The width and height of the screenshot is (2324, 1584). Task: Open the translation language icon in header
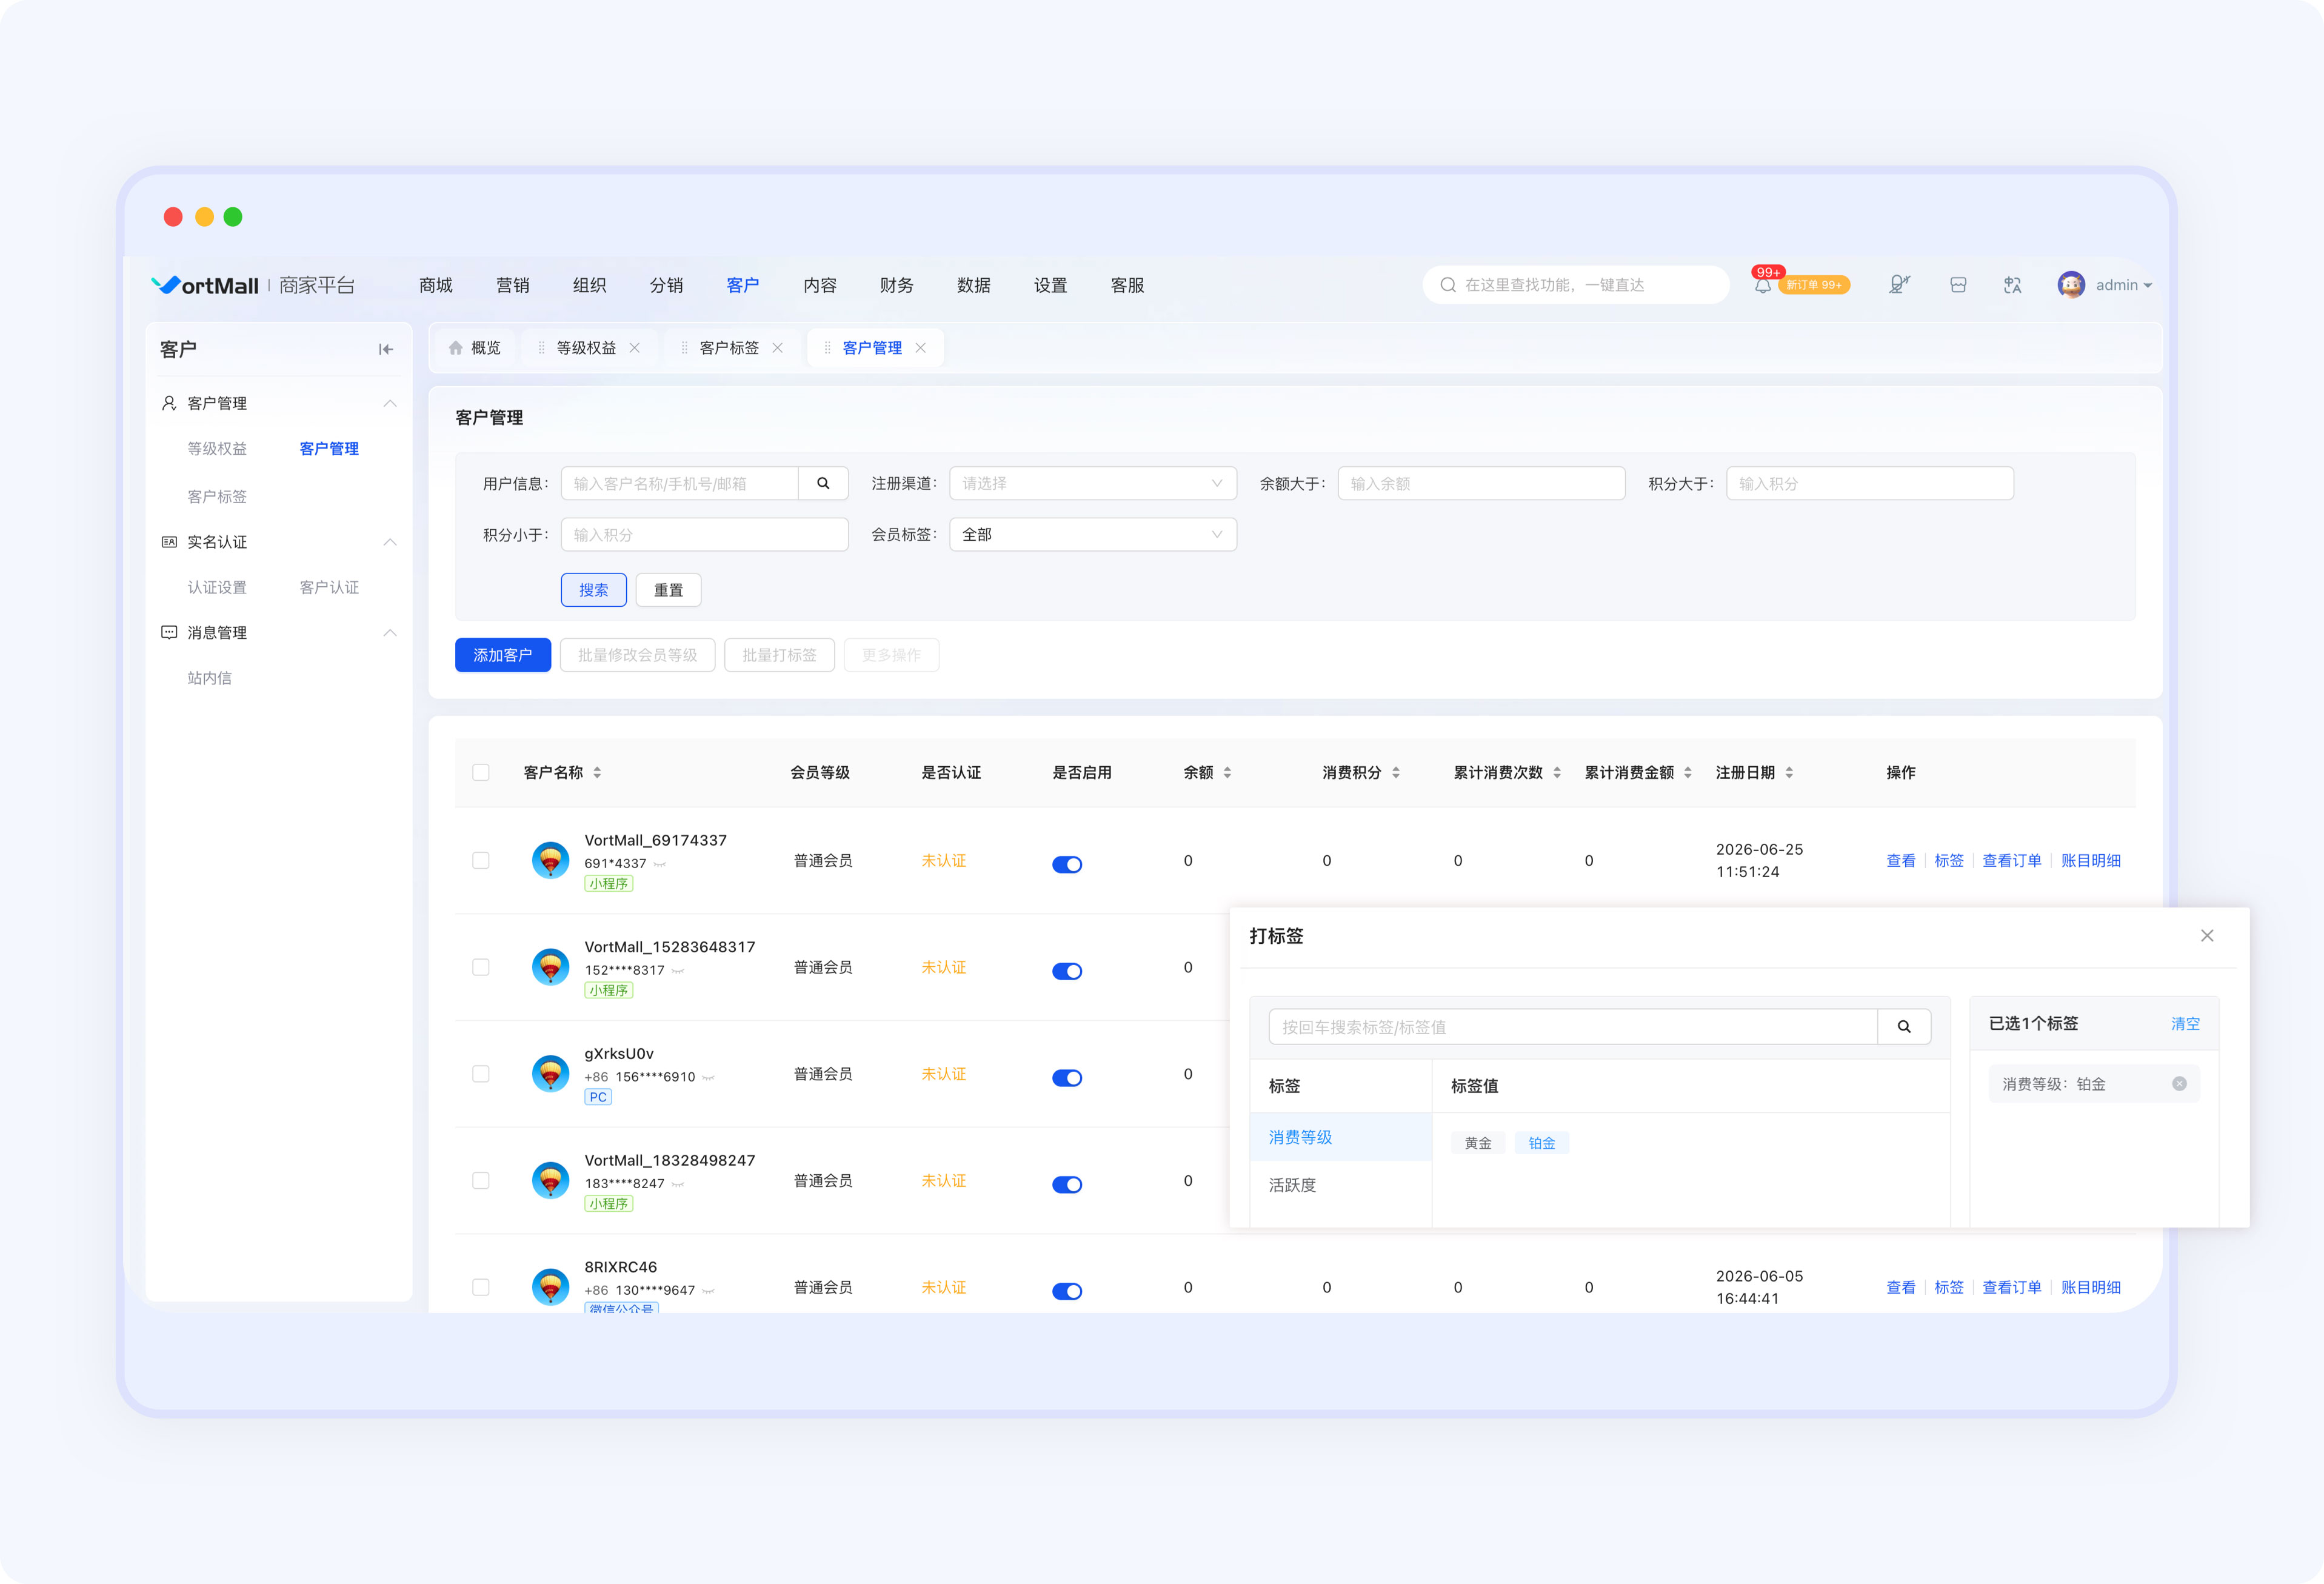tap(2012, 285)
